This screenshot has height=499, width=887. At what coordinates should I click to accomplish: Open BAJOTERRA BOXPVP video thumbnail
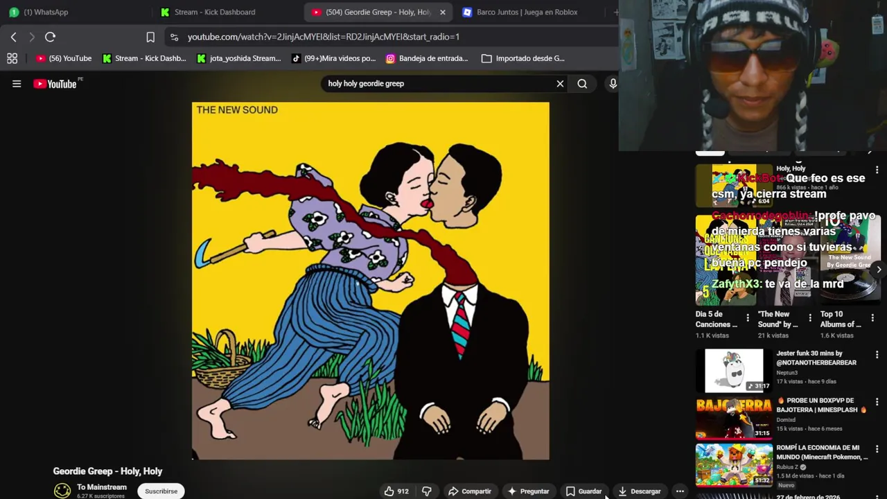point(734,418)
